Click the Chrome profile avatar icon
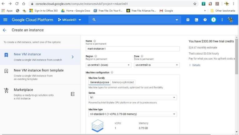This screenshot has height=135, width=239. click(x=227, y=4)
